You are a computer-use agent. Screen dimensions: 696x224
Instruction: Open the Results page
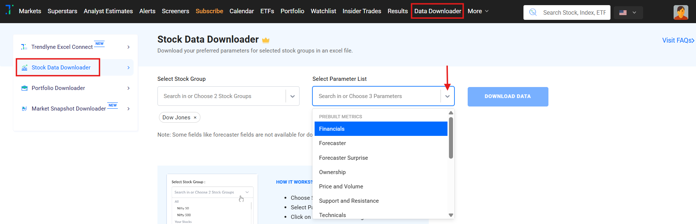coord(398,11)
